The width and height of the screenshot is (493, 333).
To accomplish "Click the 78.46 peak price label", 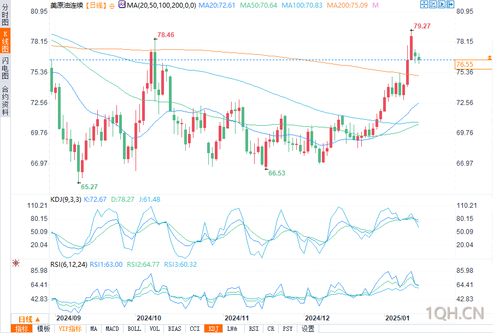I will [166, 35].
